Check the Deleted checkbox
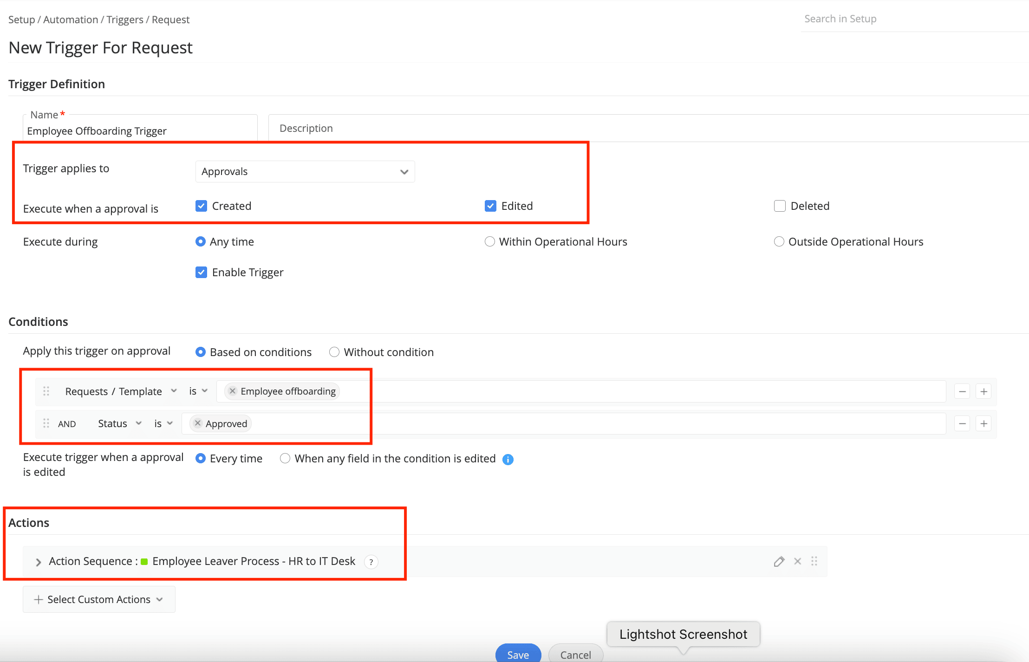 [780, 206]
